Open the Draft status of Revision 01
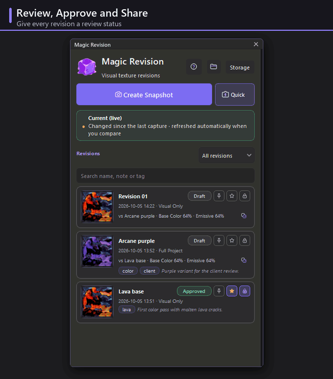333x379 pixels. point(199,196)
